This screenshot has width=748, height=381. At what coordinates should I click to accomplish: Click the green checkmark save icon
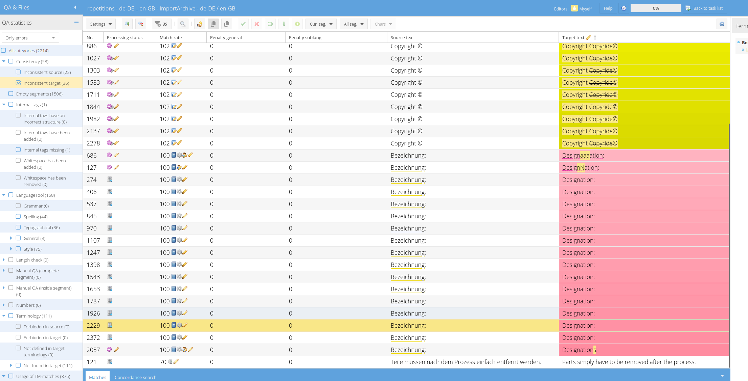point(243,24)
